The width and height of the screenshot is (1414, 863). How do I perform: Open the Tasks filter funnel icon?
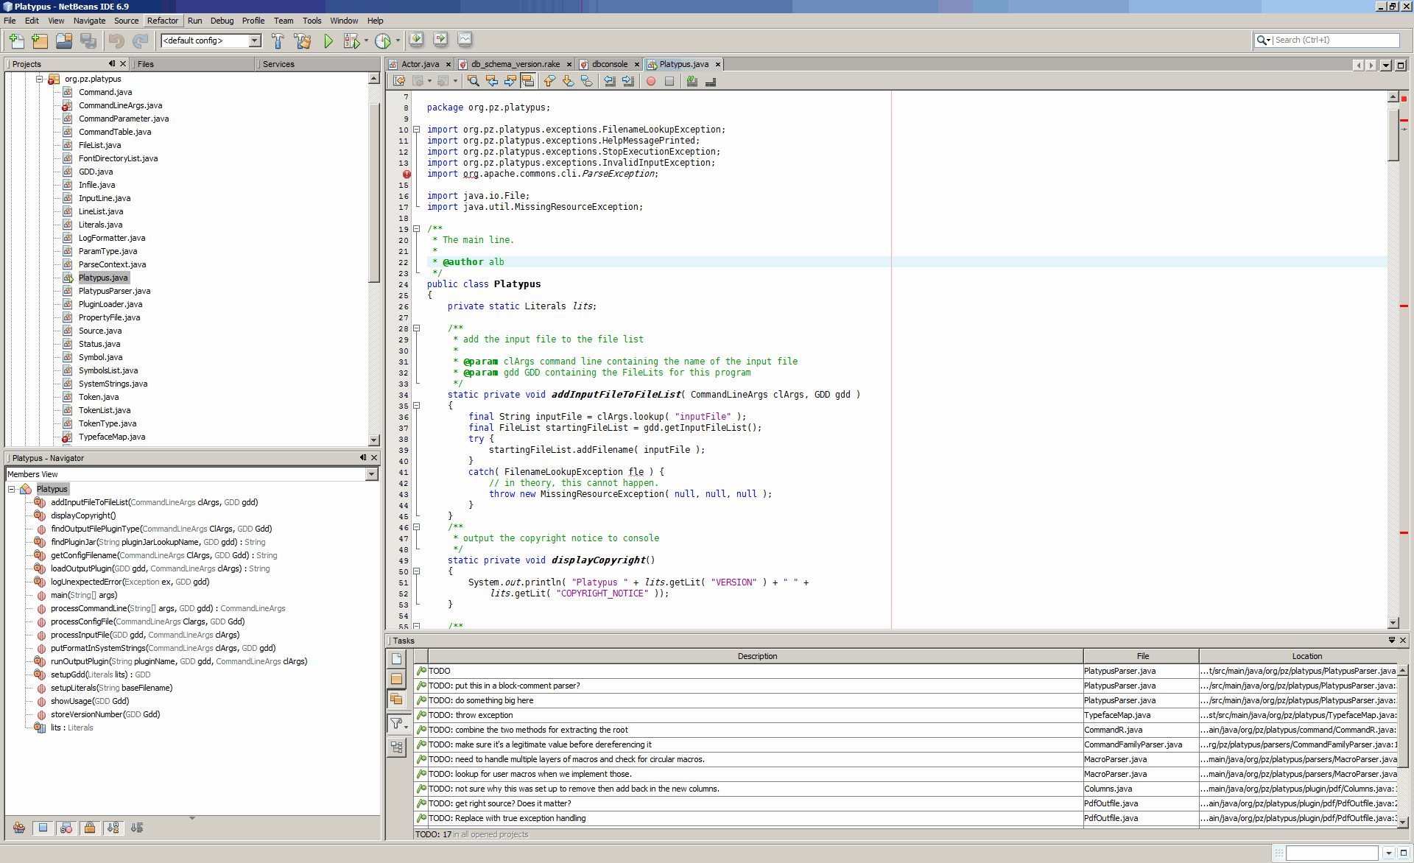(x=397, y=724)
